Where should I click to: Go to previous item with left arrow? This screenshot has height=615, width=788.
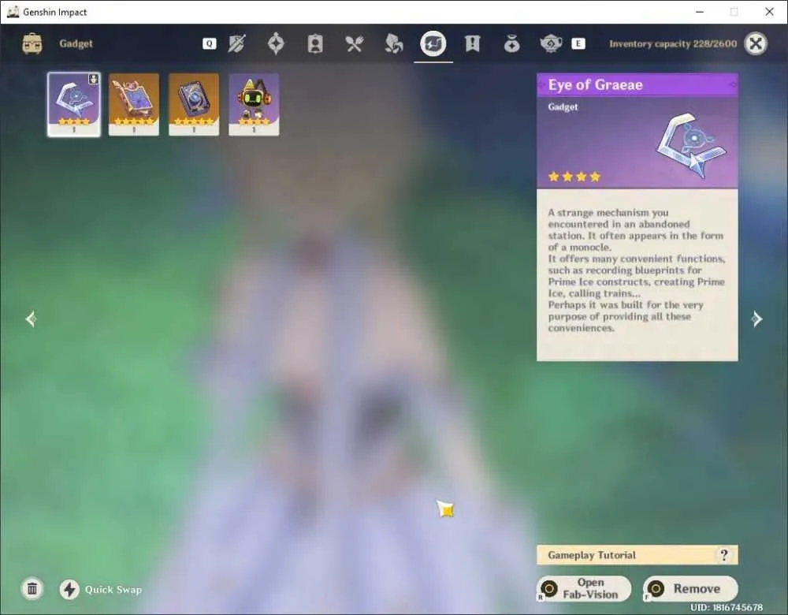click(32, 319)
